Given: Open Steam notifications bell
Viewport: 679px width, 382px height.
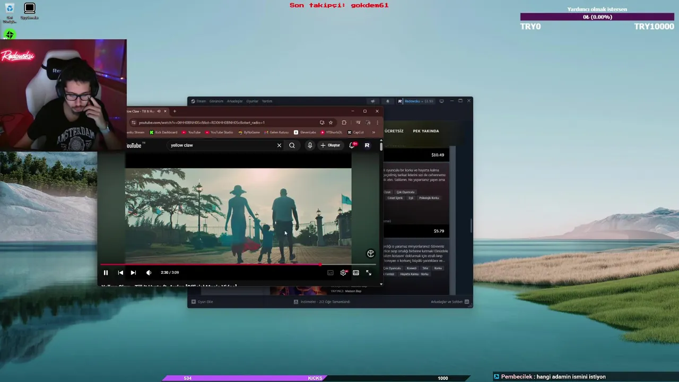Looking at the screenshot, I should tap(387, 101).
